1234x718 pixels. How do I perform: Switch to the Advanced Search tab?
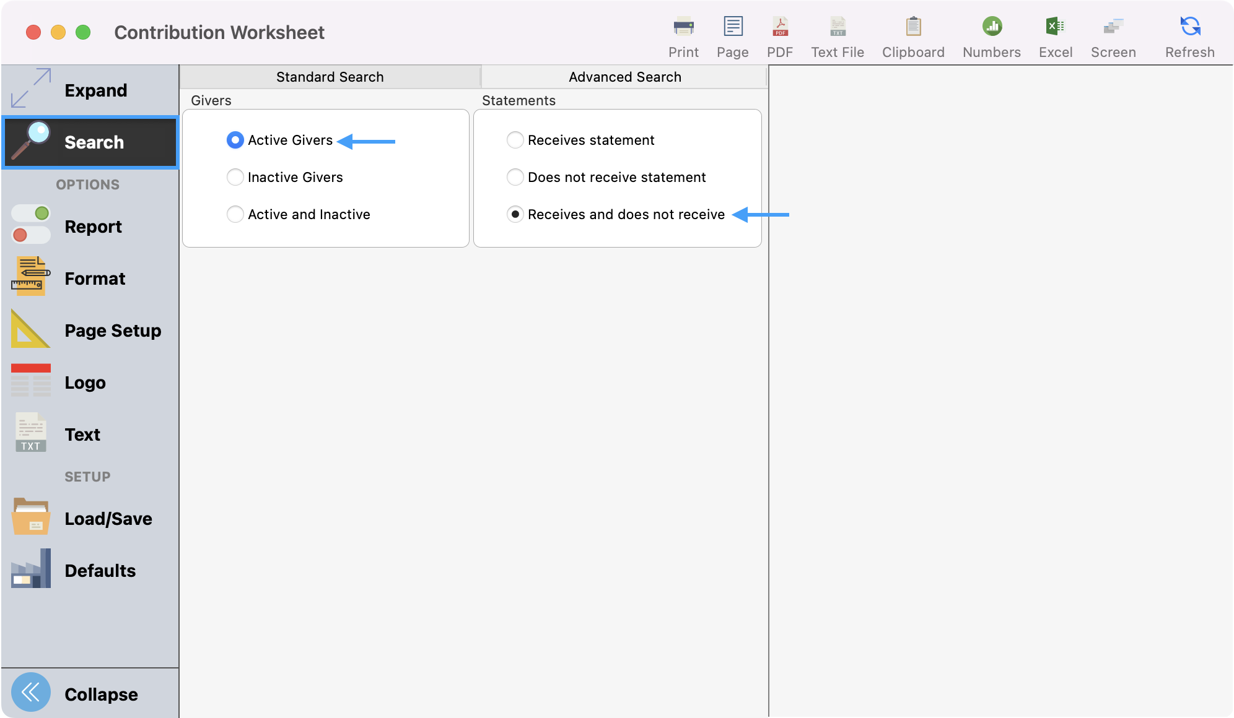624,76
